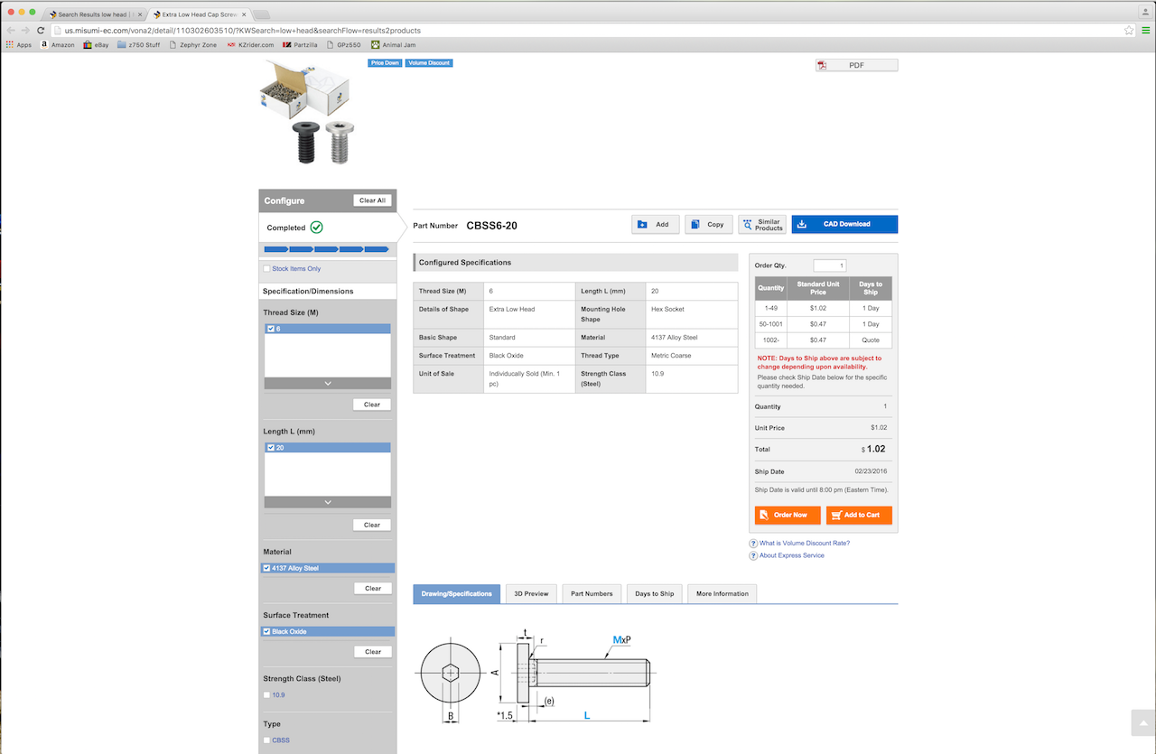Bookmark page with the star icon

click(1129, 30)
